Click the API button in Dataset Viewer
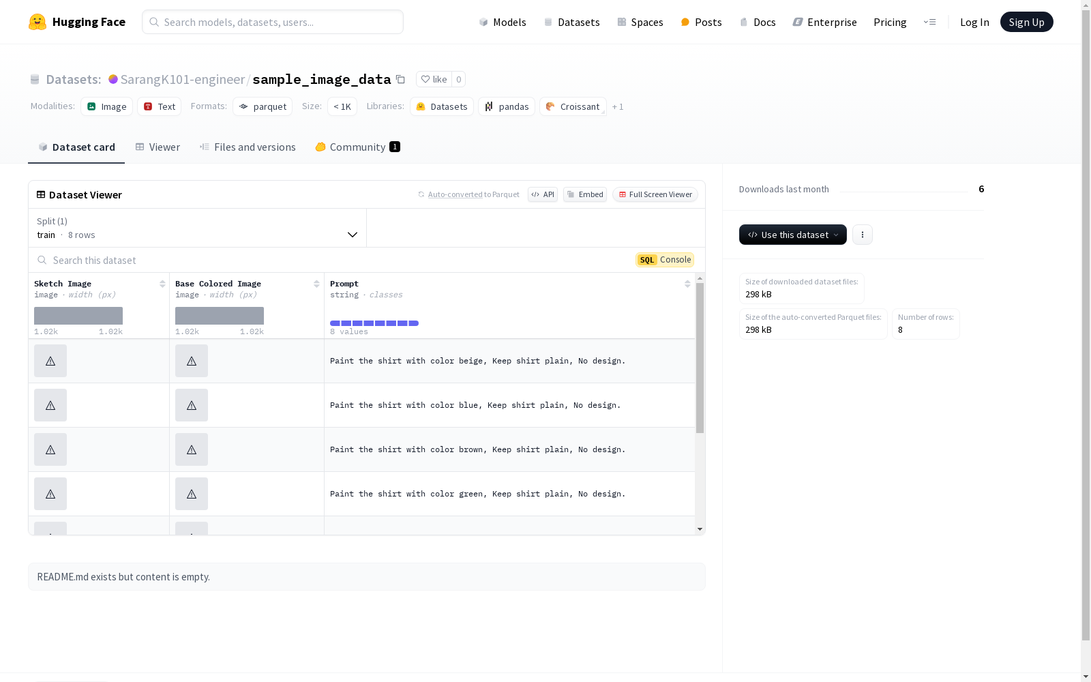The image size is (1091, 682). coord(543,194)
